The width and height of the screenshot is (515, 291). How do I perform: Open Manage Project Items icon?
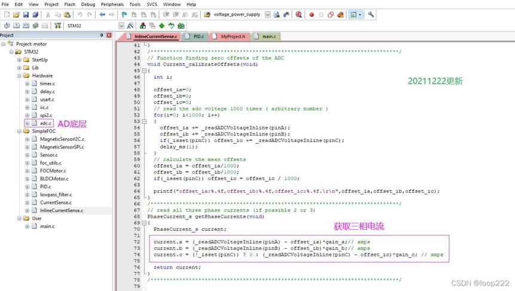[x=143, y=26]
